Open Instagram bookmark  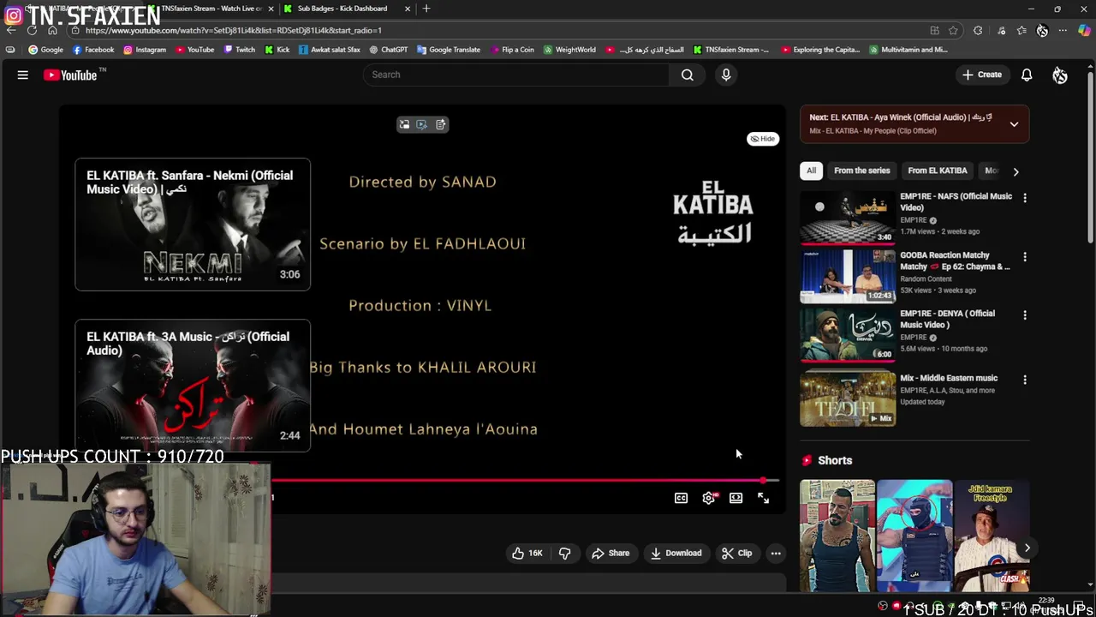click(x=144, y=50)
